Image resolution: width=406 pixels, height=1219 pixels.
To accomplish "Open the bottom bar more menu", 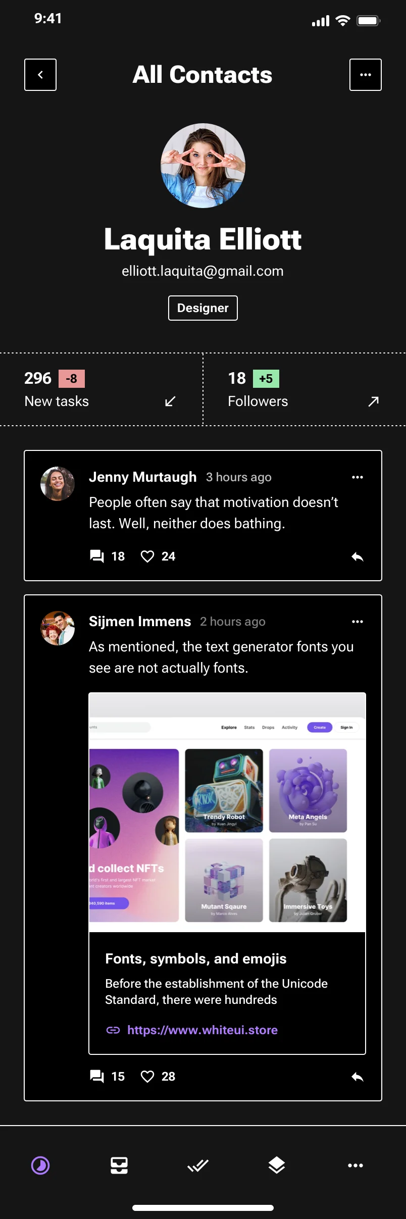I will [x=356, y=1165].
